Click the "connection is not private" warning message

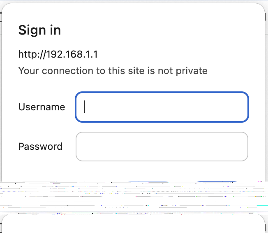(x=113, y=71)
